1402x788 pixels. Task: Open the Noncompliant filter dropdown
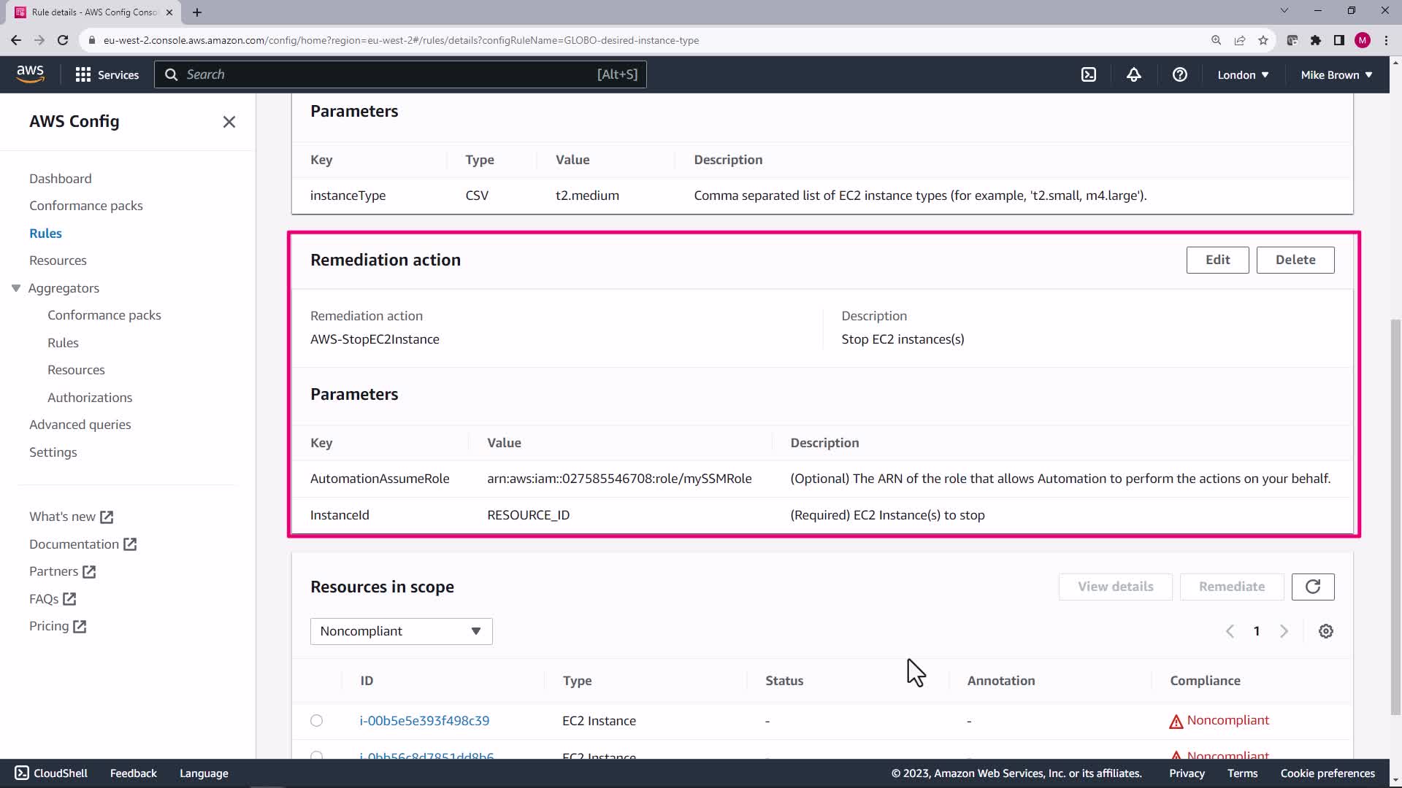[401, 631]
